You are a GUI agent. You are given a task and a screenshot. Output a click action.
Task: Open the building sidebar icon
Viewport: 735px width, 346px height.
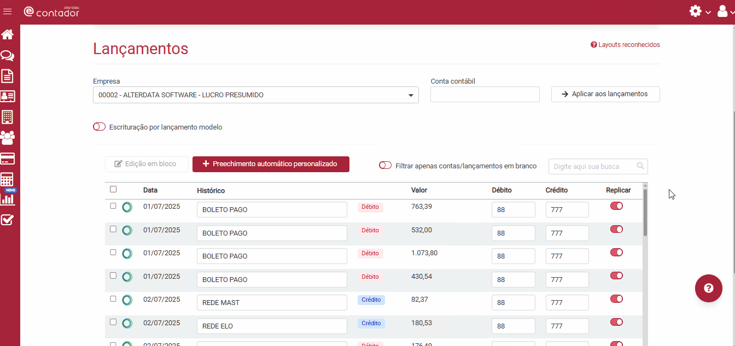[x=7, y=116]
